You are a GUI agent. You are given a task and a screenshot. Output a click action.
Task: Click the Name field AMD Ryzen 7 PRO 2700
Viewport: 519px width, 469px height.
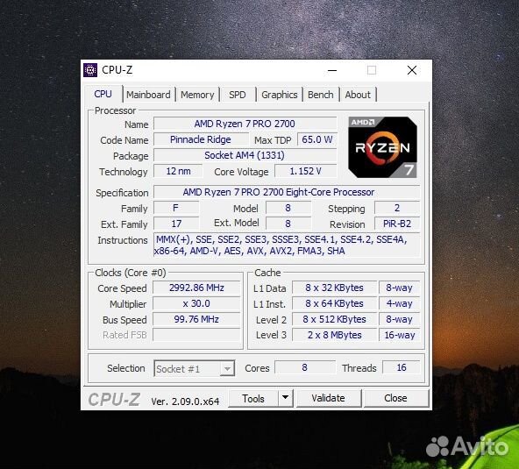click(245, 124)
